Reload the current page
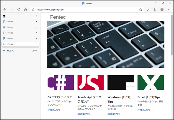 (18, 9)
